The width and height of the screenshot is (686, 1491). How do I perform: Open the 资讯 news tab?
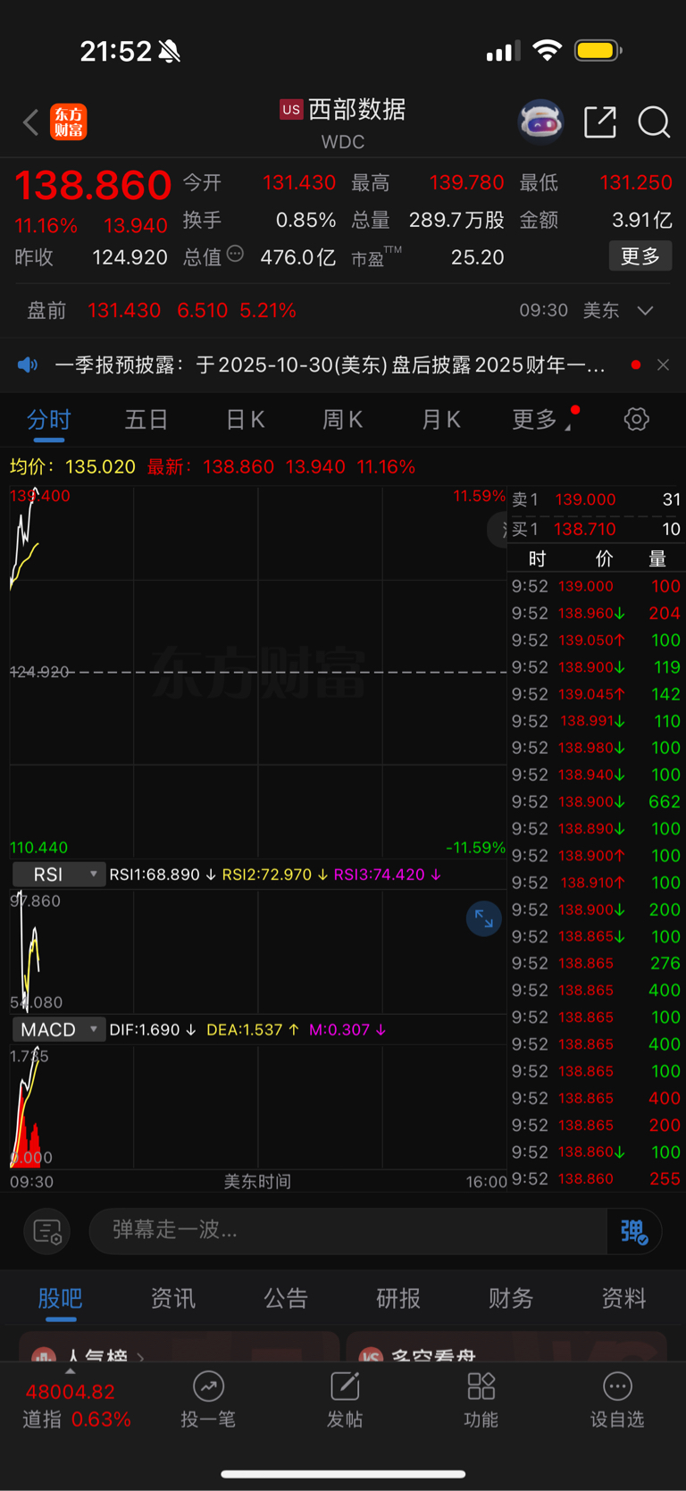(x=173, y=1298)
